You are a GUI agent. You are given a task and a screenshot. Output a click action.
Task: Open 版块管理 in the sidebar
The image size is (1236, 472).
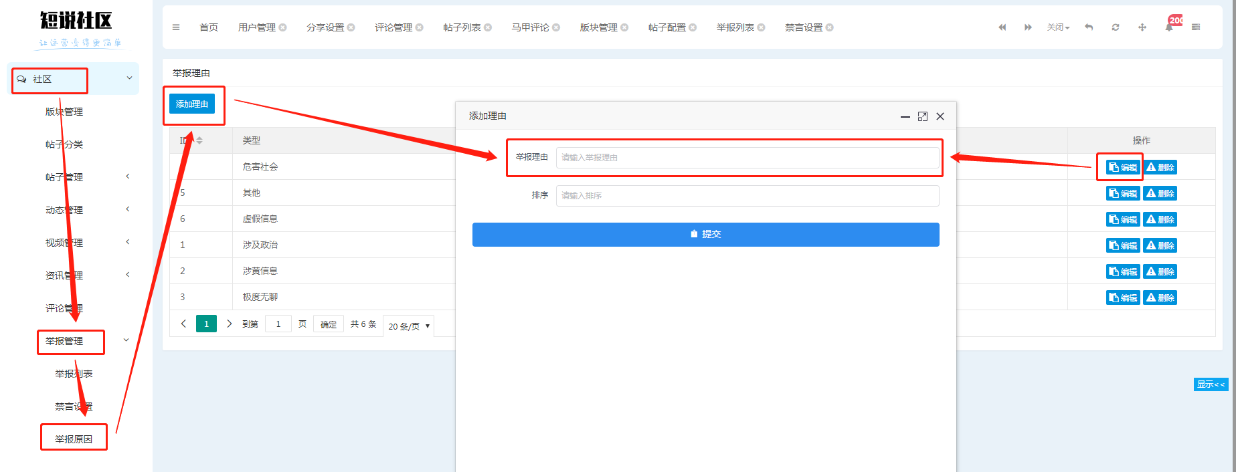(64, 112)
